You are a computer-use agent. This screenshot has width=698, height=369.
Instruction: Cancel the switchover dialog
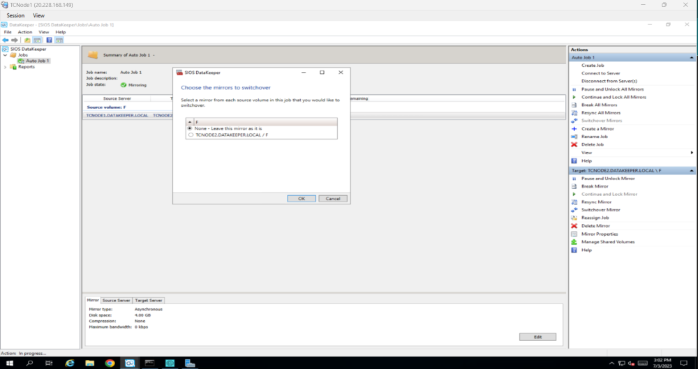[333, 199]
